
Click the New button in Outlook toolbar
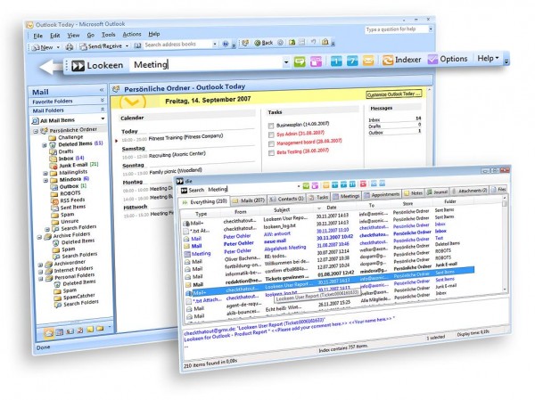[x=42, y=48]
